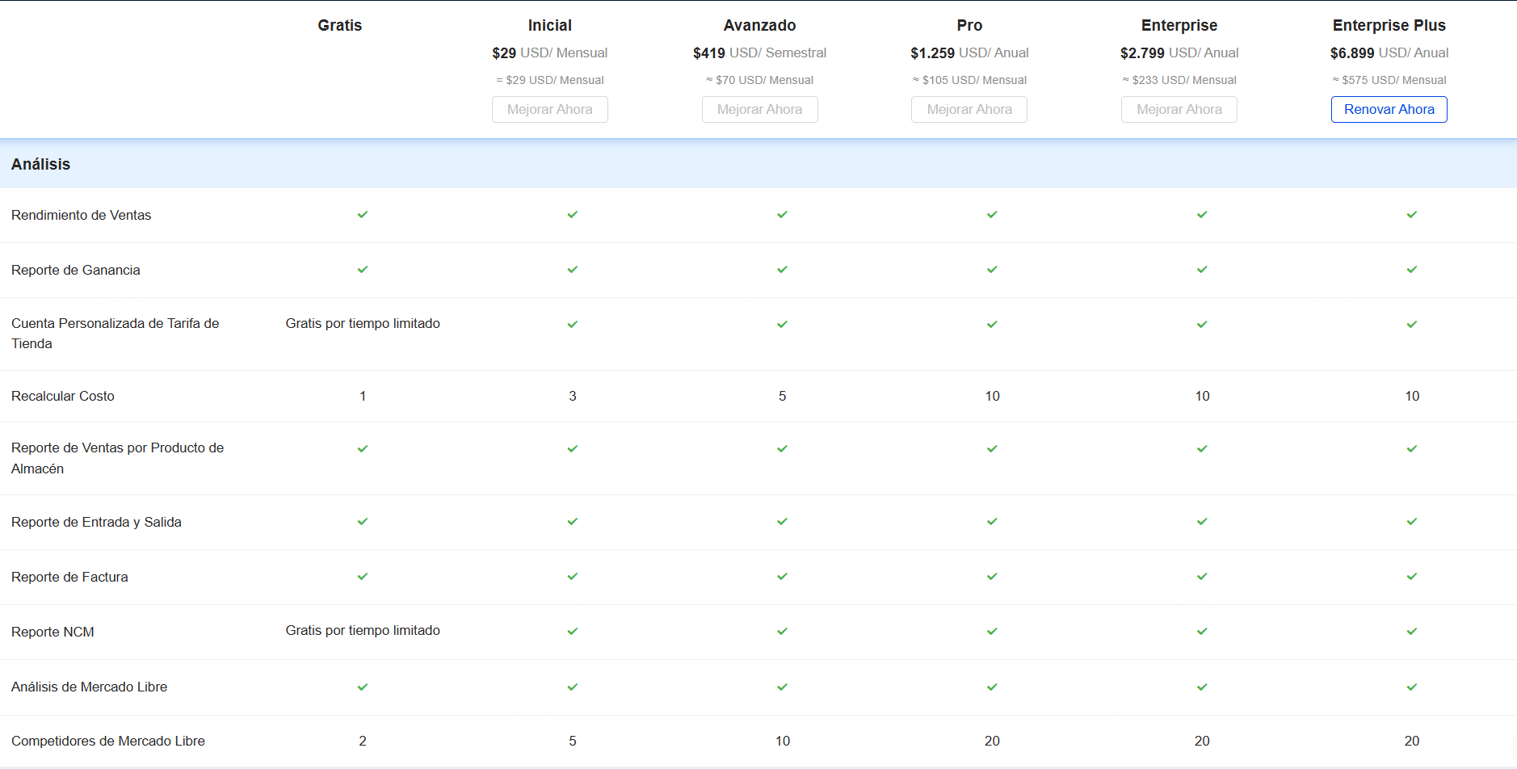This screenshot has width=1517, height=769.
Task: Click Gratis checkmark for Rendimiento de Ventas
Action: click(363, 215)
